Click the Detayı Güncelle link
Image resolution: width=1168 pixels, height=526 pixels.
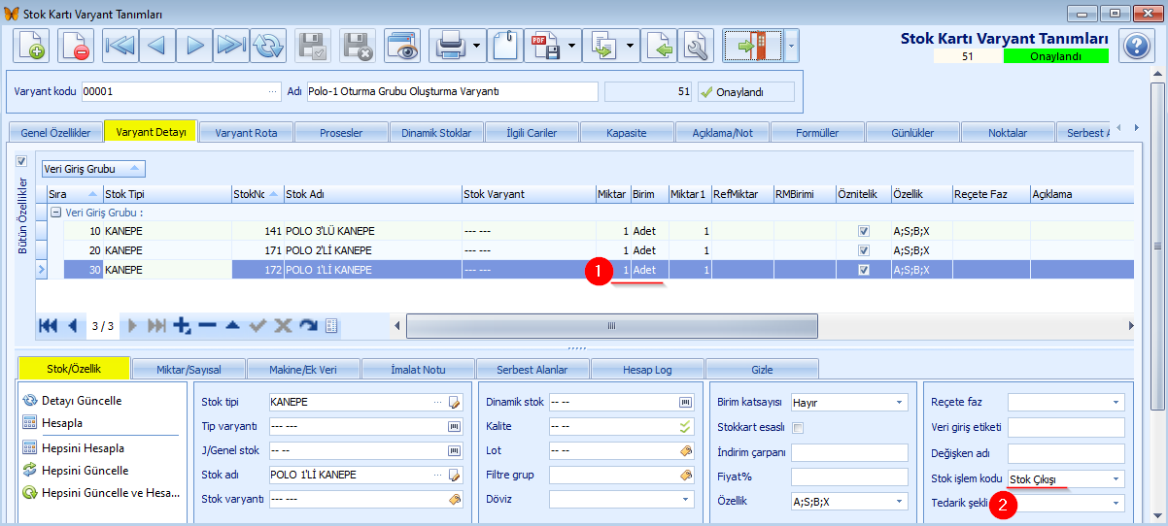coord(82,400)
